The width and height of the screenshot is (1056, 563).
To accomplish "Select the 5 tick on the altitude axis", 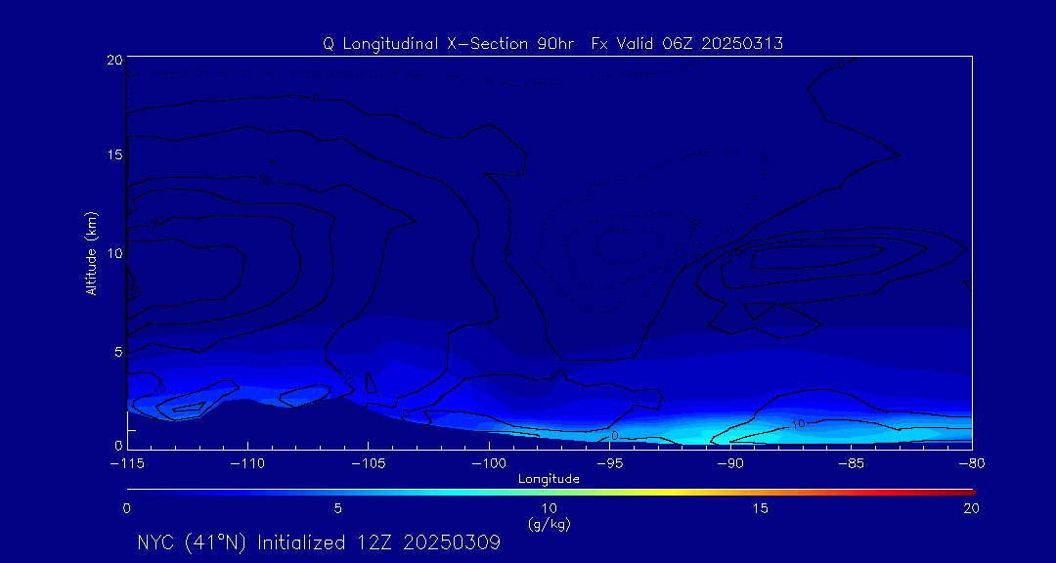I will pyautogui.click(x=118, y=352).
